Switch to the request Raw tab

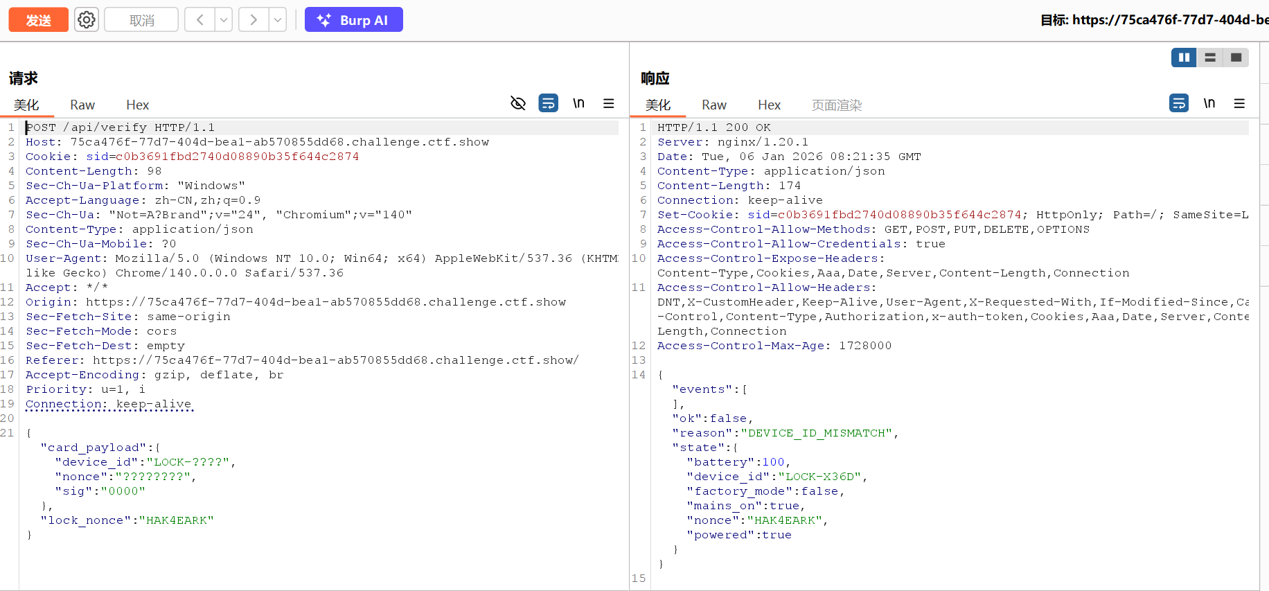coord(82,105)
